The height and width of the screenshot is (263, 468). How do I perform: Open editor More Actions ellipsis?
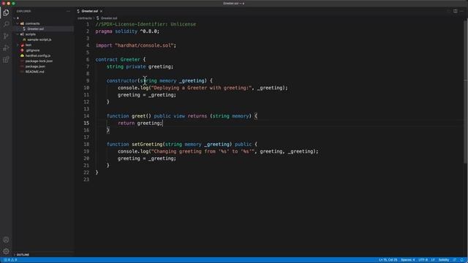tap(461, 12)
